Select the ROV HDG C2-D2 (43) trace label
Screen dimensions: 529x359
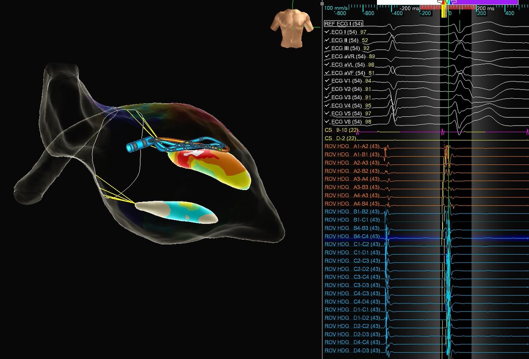352,269
